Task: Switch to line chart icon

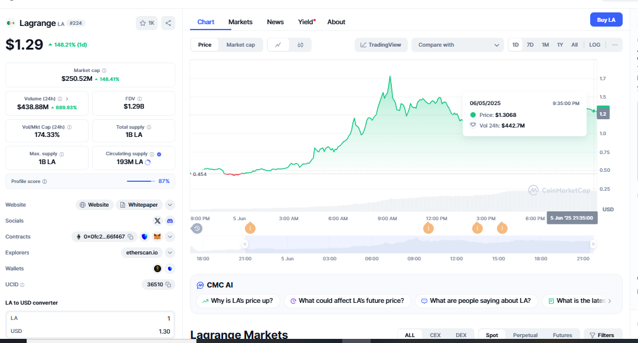Action: coord(279,45)
